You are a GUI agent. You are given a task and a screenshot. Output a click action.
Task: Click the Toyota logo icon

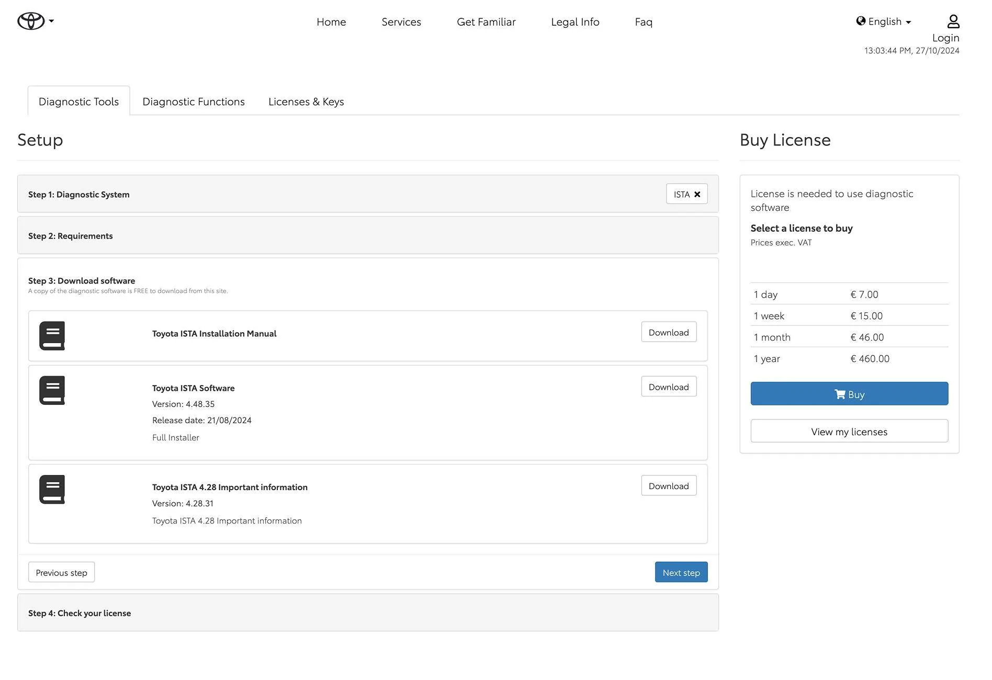31,21
